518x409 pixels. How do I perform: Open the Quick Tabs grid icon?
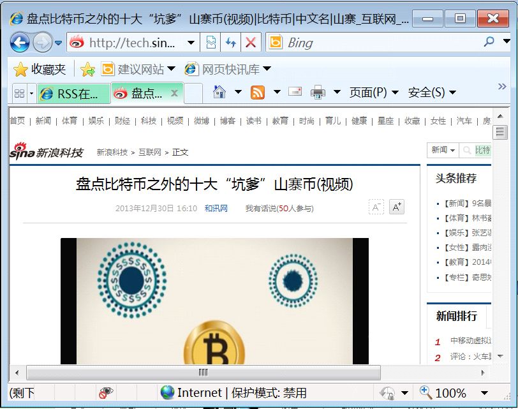[x=20, y=94]
